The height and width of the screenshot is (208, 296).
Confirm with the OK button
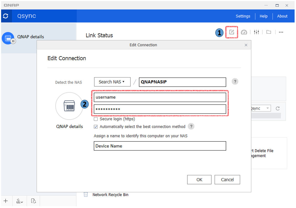click(199, 180)
